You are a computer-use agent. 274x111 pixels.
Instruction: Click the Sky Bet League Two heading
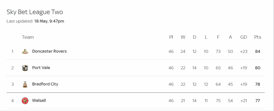35,12
